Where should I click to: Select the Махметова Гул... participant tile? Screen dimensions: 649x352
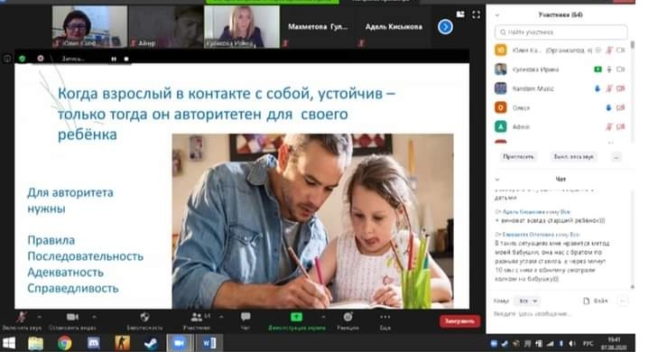(318, 26)
